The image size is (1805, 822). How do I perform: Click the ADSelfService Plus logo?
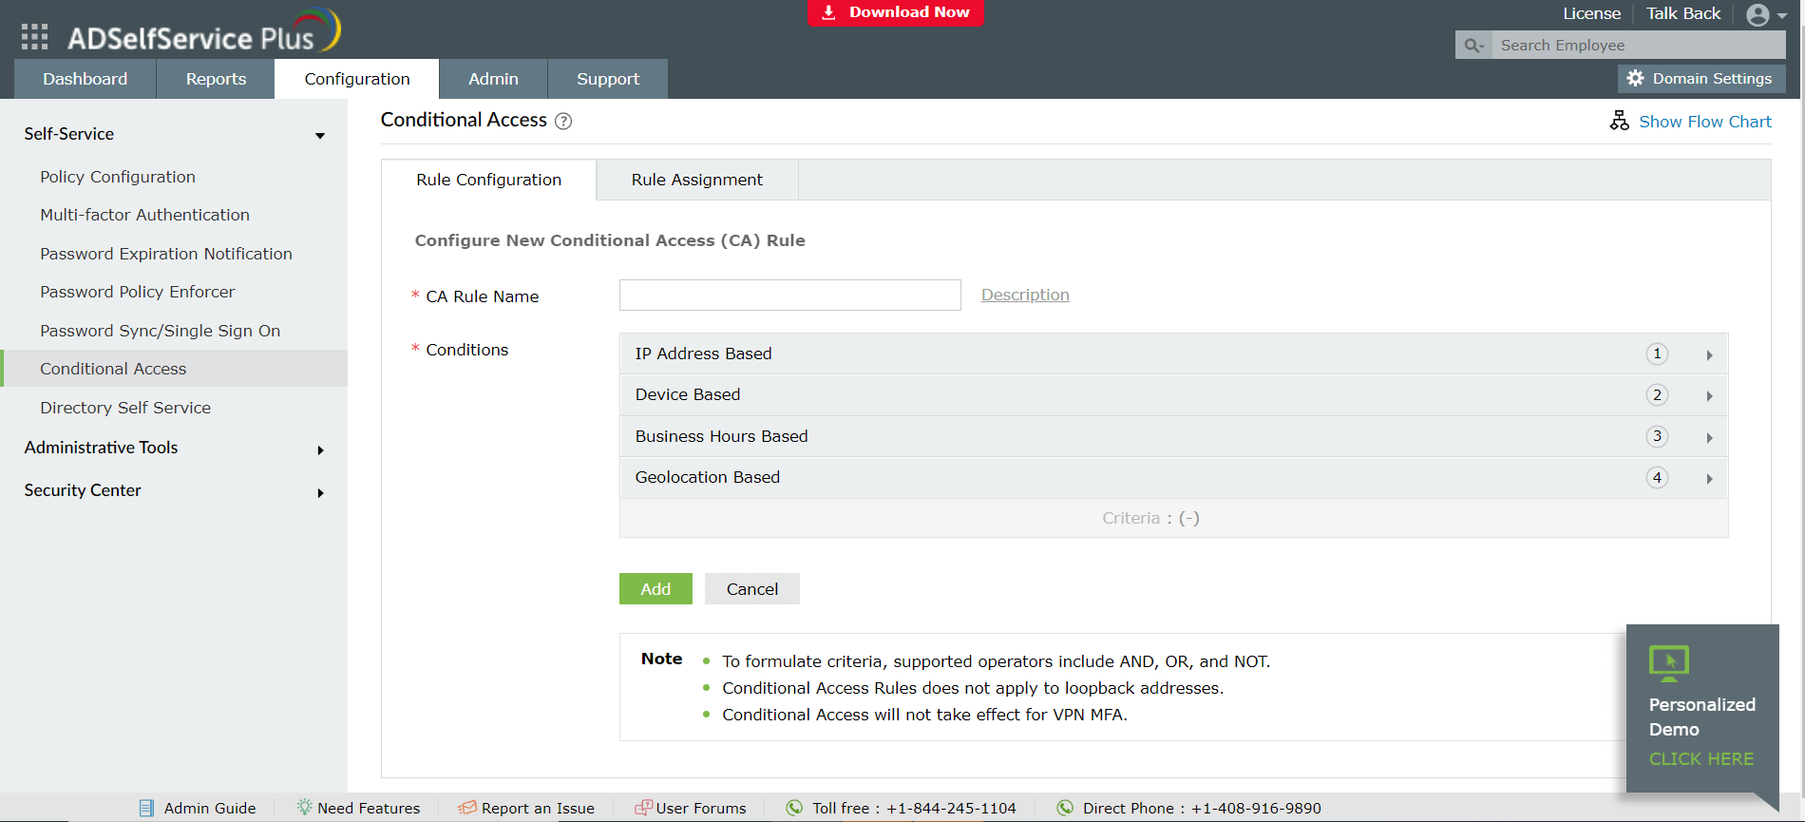[203, 31]
